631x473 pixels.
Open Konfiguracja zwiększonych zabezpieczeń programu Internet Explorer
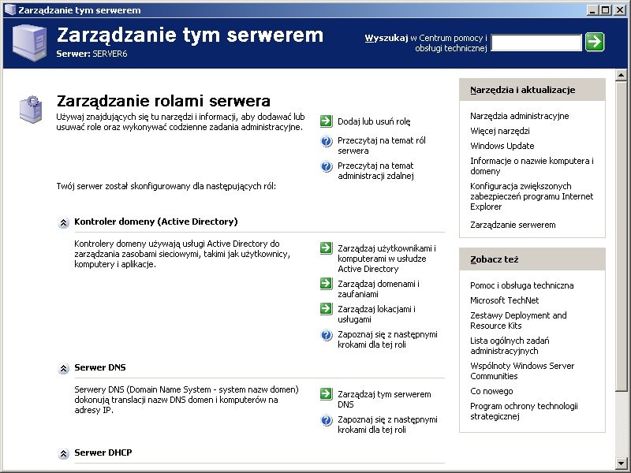pyautogui.click(x=532, y=196)
